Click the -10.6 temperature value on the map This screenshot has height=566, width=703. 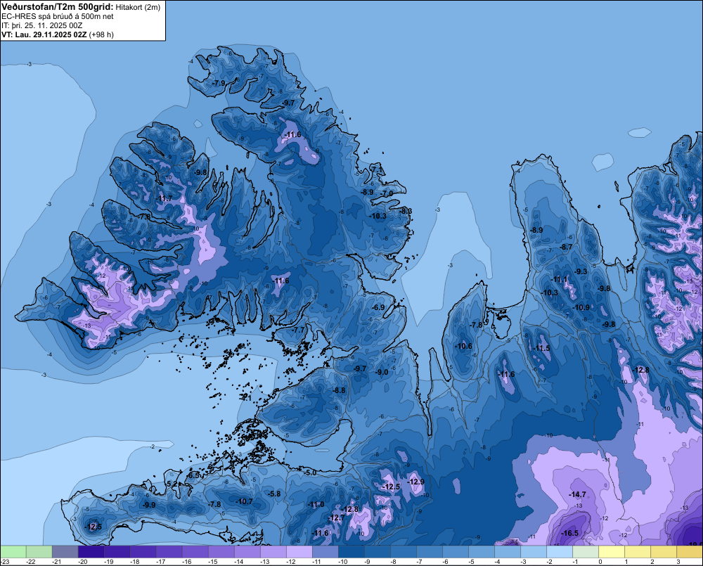pos(464,346)
